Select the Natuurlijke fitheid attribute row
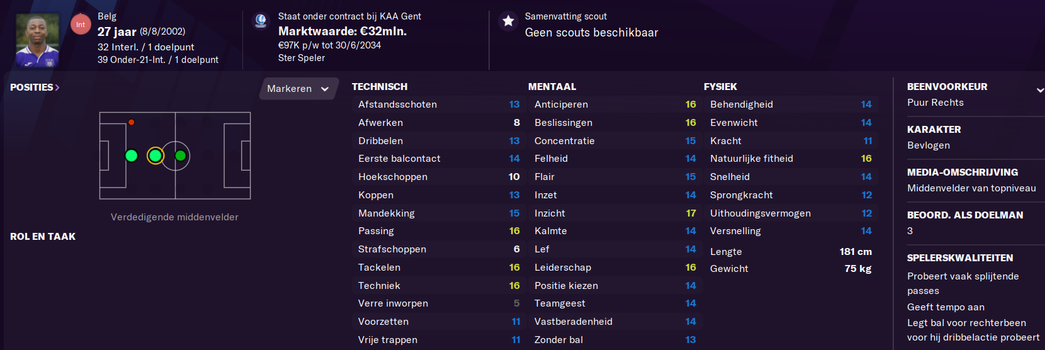The width and height of the screenshot is (1045, 350). 791,159
